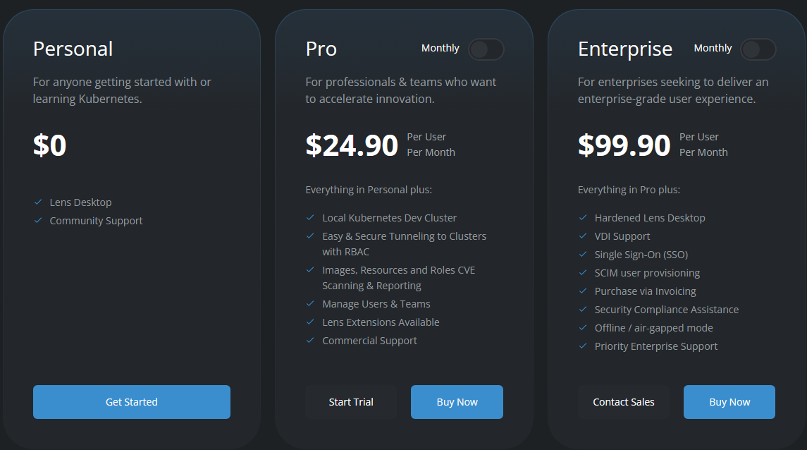
Task: Click the checkmark next to Manage Users & Teams
Action: pyautogui.click(x=311, y=304)
